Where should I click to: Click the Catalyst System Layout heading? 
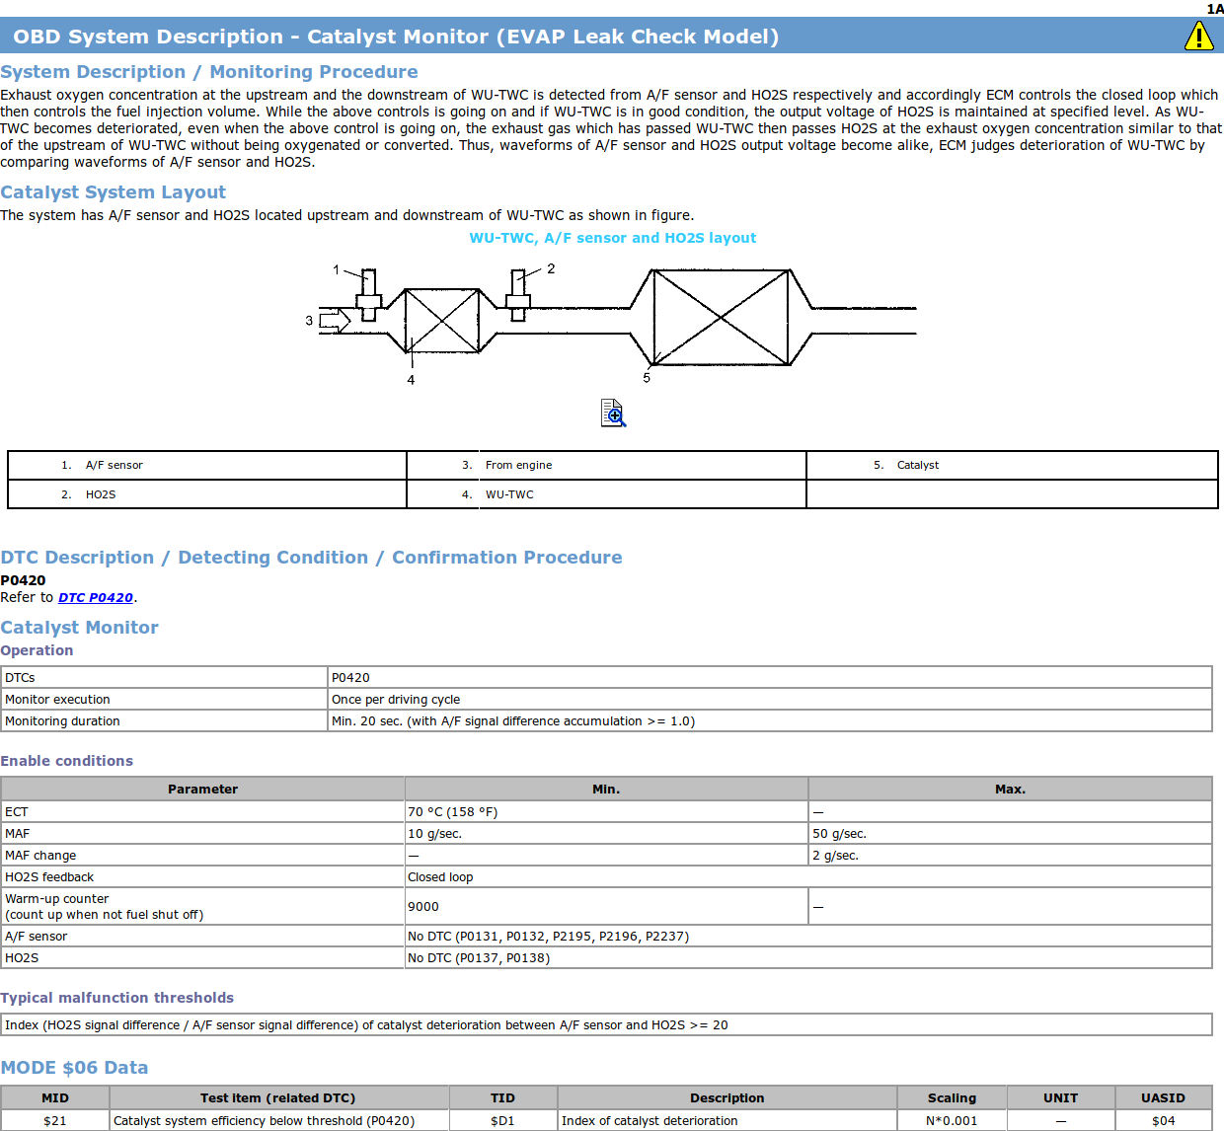(x=114, y=192)
